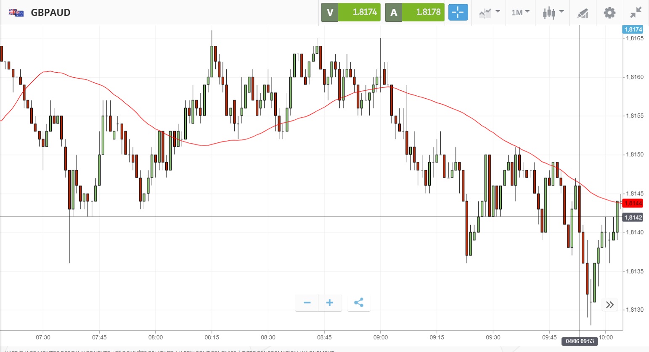
Task: Open chart settings gear
Action: [x=609, y=13]
